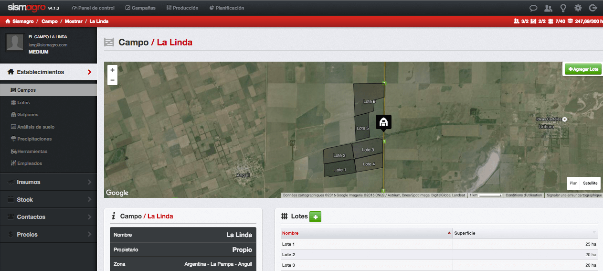Click Lote 3 polygon label on map
This screenshot has height=271, width=603.
368,150
